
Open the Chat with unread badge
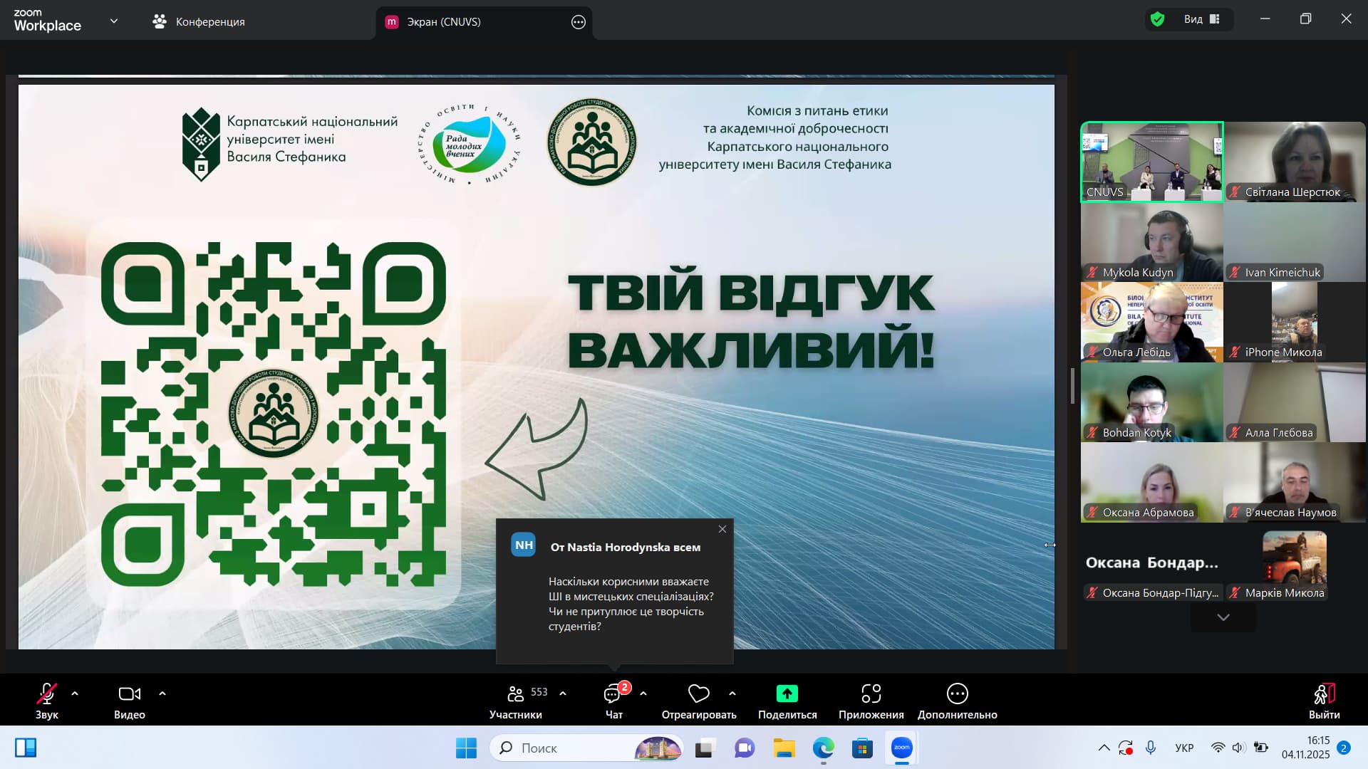pos(613,694)
